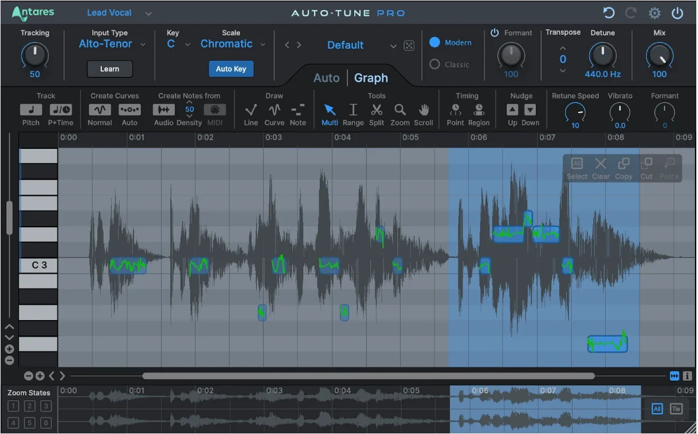Select the Range tool

(x=353, y=109)
